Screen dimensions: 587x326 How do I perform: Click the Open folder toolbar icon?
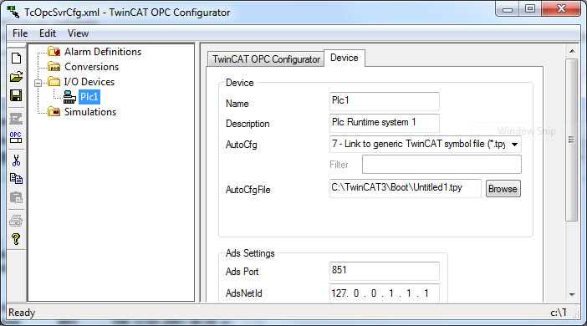click(x=16, y=77)
